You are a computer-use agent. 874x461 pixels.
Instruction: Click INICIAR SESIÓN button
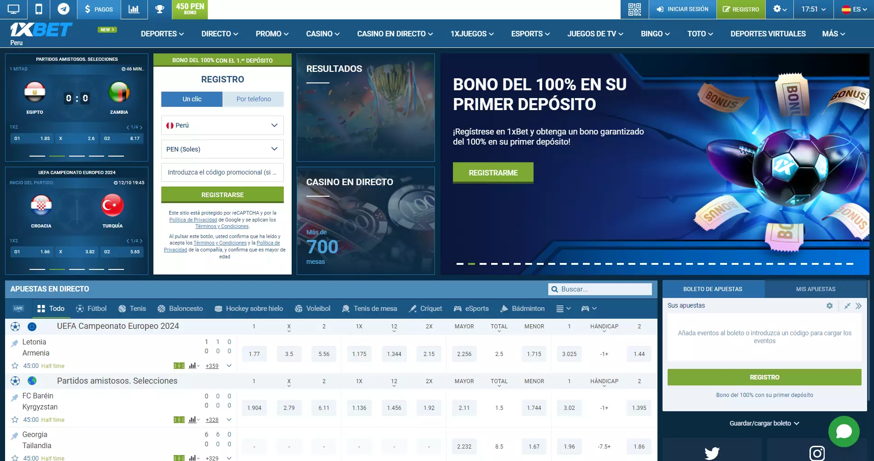[682, 9]
